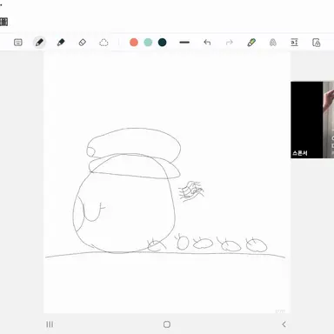Pick the coral orange pen color
This screenshot has width=334, height=334.
134,43
